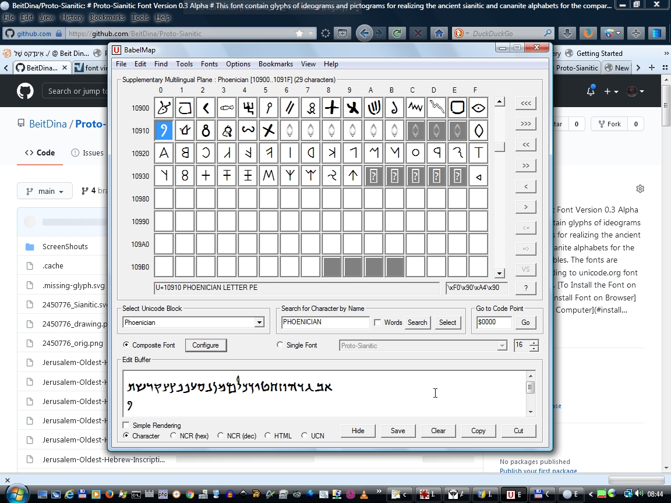This screenshot has width=671, height=503.
Task: Click the volume speaker icon in system tray
Action: pyautogui.click(x=639, y=494)
